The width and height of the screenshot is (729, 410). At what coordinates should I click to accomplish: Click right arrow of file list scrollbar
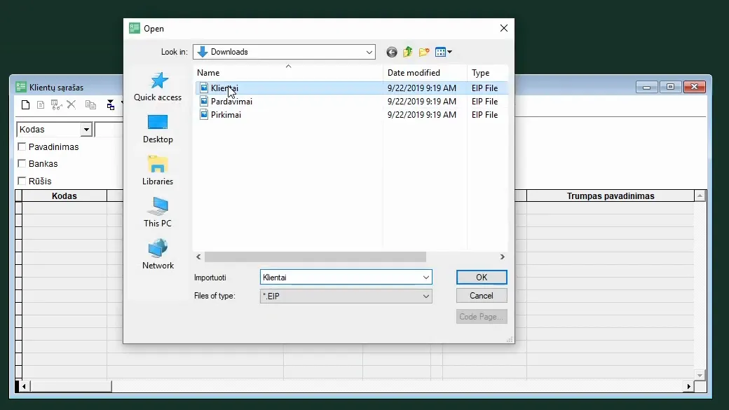coord(502,257)
